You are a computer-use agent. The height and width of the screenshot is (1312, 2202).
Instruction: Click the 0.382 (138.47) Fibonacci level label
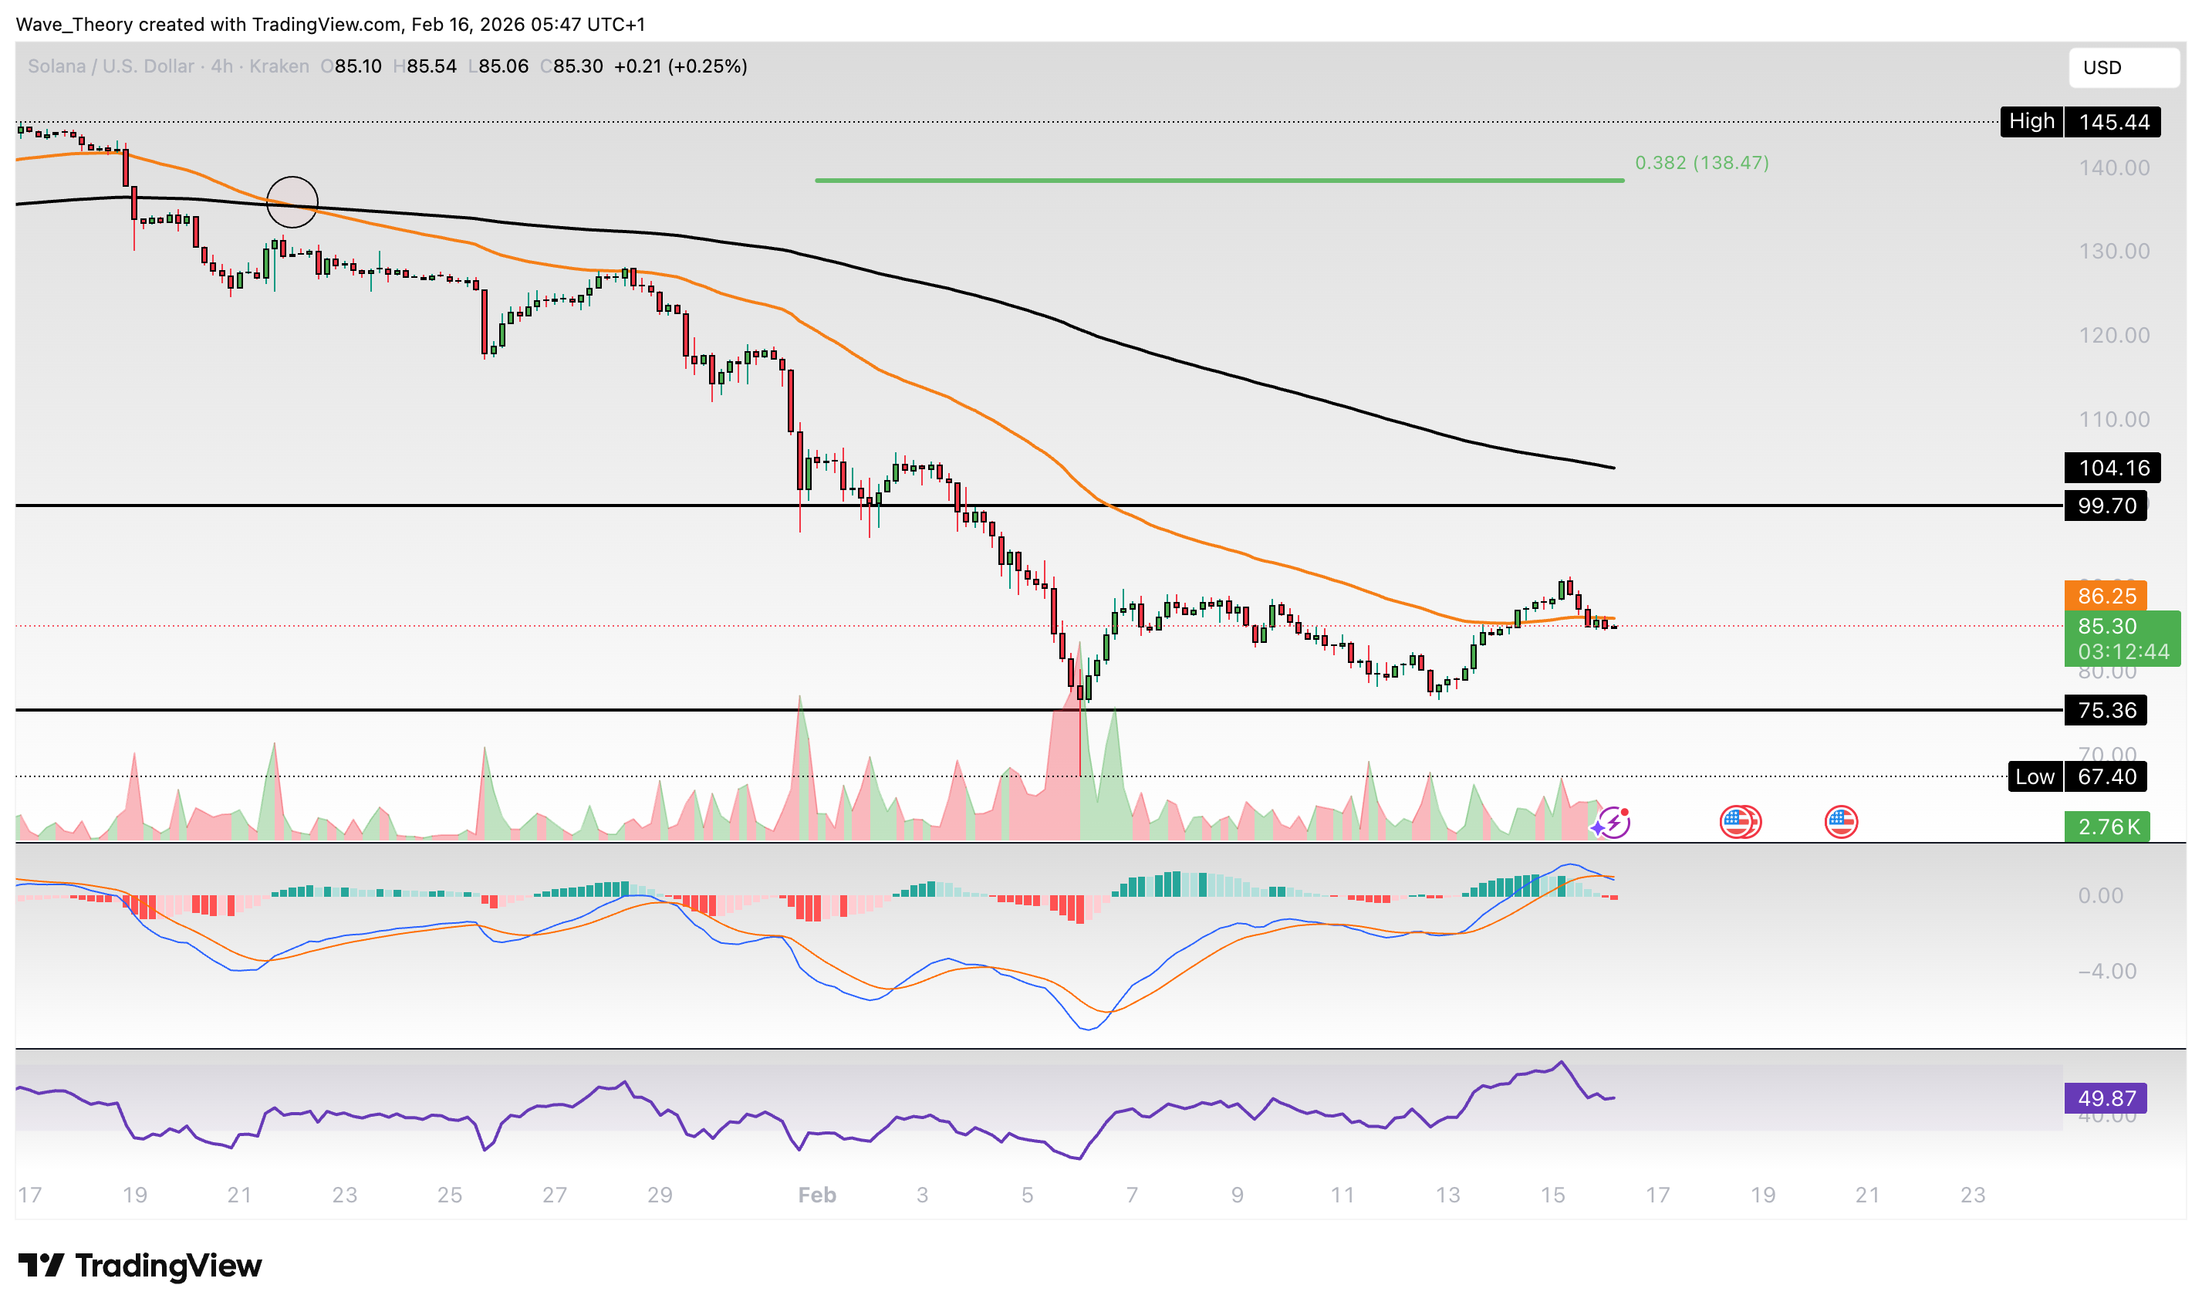(x=1703, y=163)
